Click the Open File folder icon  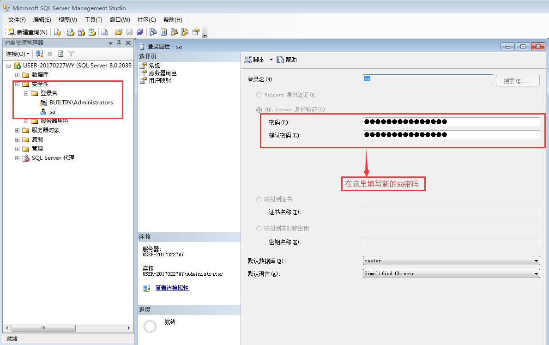point(118,32)
